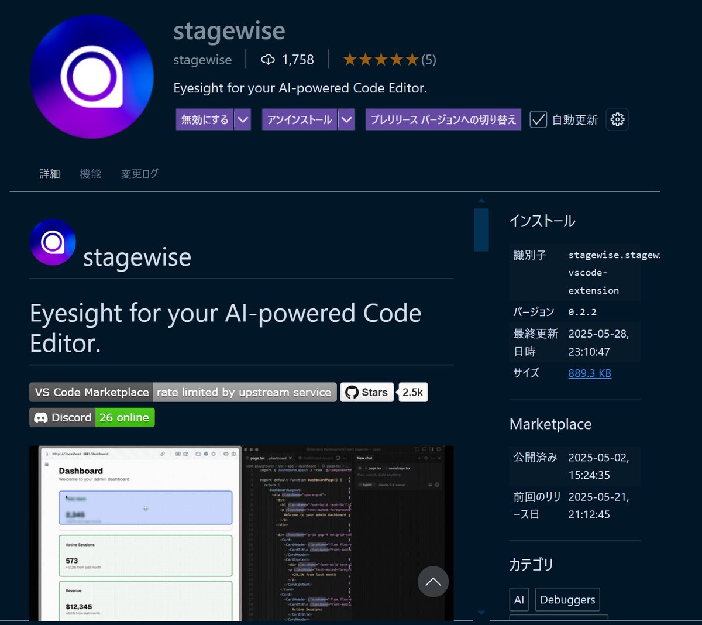The height and width of the screenshot is (625, 702).
Task: Click the README heading Eyesight for your AI-powered
Action: 226,328
